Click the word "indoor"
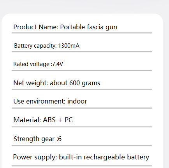 click(77, 101)
